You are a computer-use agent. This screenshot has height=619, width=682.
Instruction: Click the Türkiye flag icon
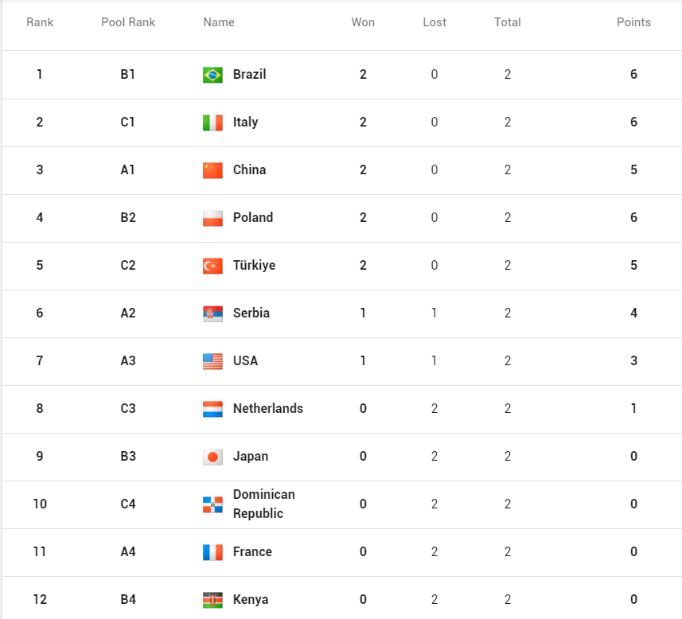212,266
